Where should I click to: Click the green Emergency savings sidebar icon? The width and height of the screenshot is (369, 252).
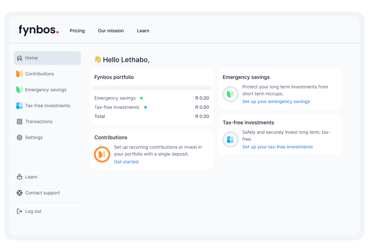20,90
